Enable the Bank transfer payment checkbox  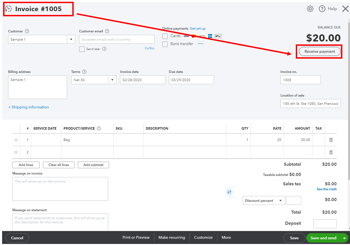point(165,44)
